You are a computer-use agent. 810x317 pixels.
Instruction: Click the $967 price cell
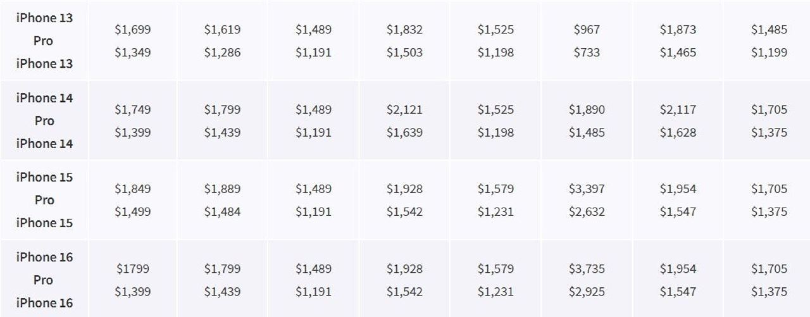click(x=587, y=30)
